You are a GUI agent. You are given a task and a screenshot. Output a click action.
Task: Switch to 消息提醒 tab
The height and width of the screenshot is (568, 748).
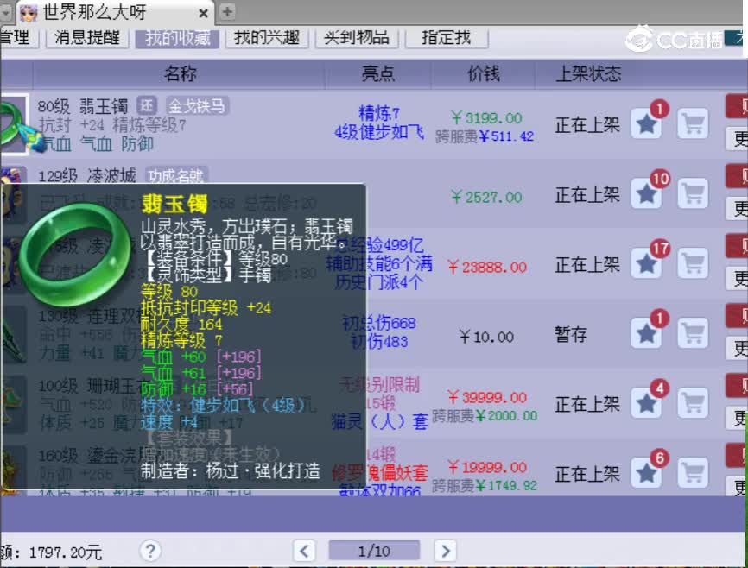(87, 38)
